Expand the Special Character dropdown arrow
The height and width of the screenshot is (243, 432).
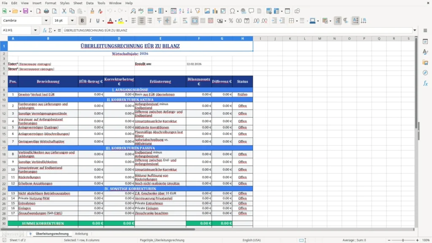point(238,11)
